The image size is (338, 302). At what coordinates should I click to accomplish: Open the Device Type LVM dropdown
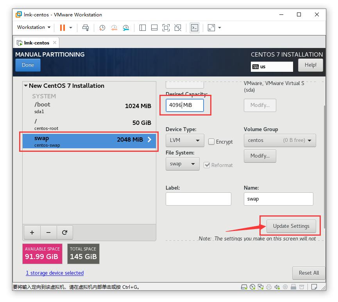185,140
